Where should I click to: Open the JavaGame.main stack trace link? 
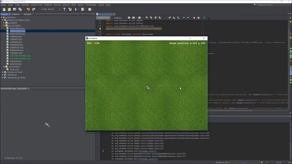click(x=148, y=159)
